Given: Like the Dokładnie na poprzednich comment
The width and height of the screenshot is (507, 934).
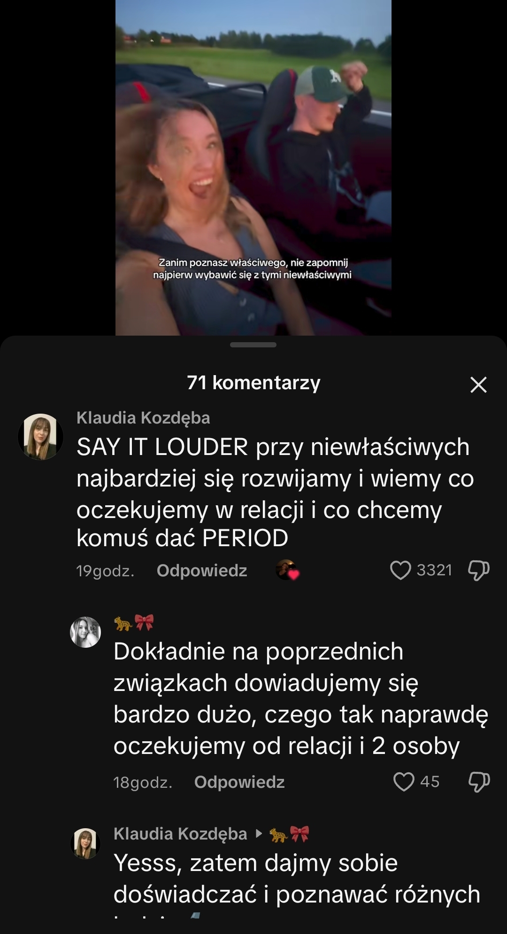Looking at the screenshot, I should (x=404, y=782).
